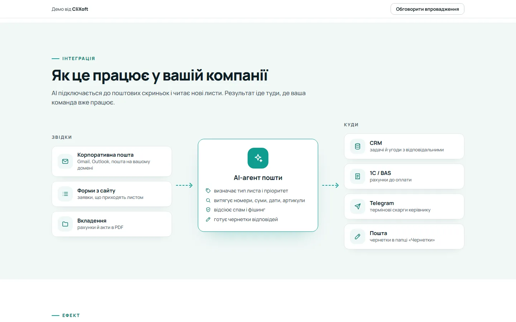Click text 'визначає тип листа і пріоритет'
Image resolution: width=516 pixels, height=322 pixels.
(251, 191)
